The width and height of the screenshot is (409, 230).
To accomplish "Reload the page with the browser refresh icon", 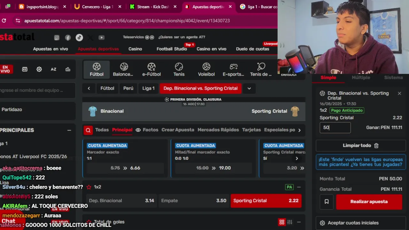I will click(4, 20).
